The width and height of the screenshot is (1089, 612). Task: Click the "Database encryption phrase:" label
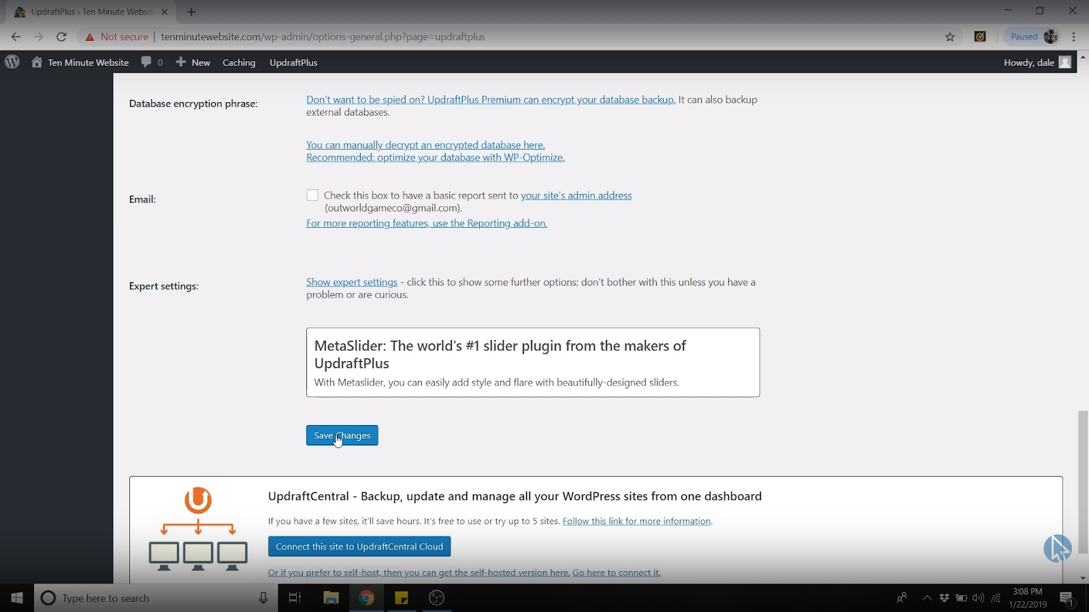click(193, 103)
